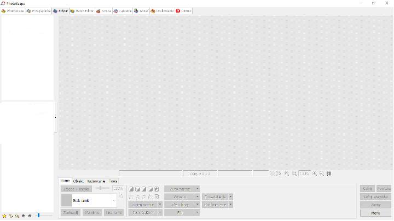Viewport: 394px width, 221px height.
Task: Click the Menu button
Action: click(x=375, y=213)
